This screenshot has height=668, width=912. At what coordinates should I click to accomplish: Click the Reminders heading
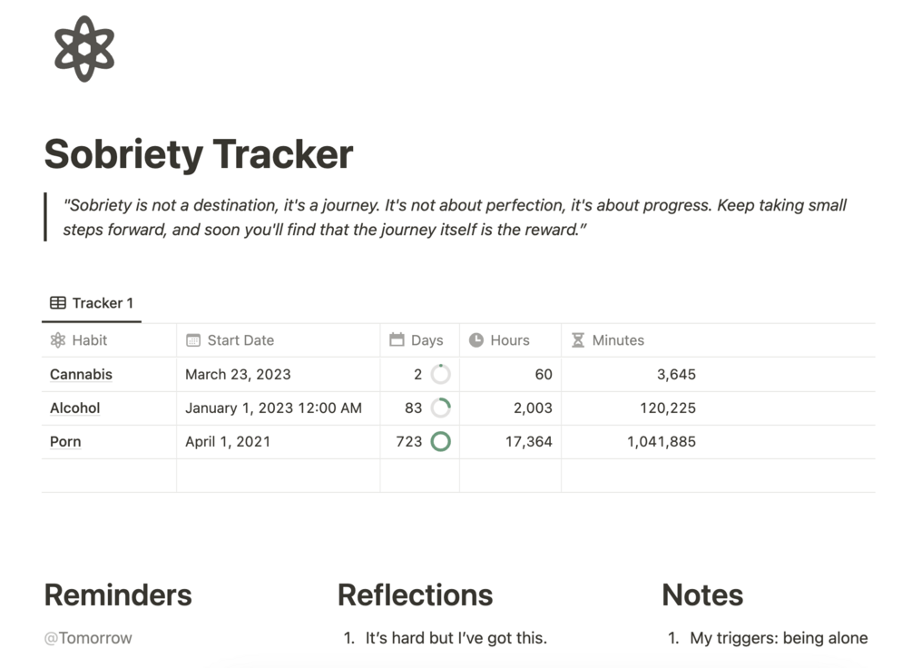tap(118, 595)
